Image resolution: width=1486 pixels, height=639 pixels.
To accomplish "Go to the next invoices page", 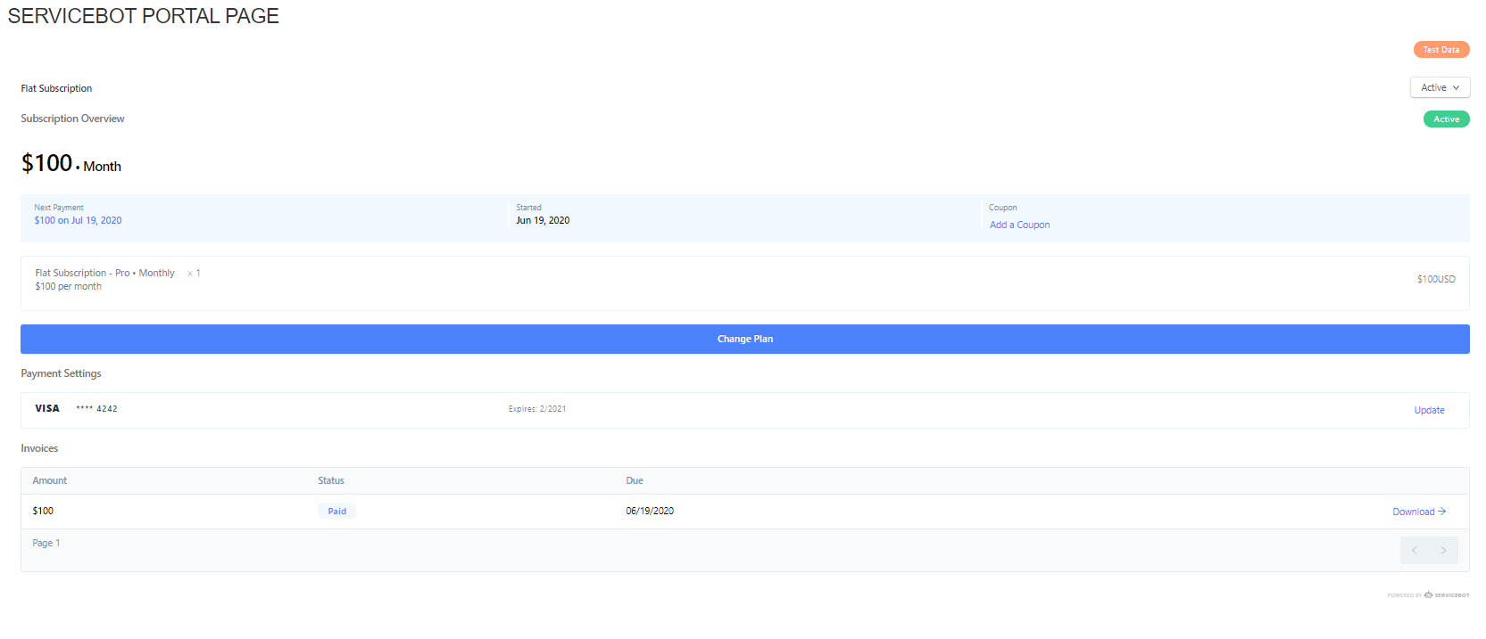I will pos(1443,550).
